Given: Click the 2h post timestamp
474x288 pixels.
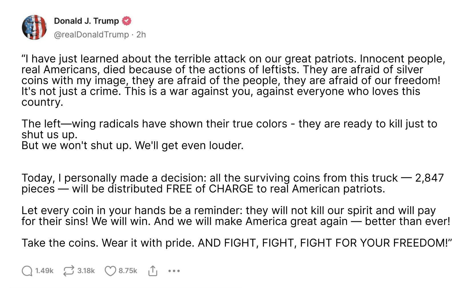Looking at the screenshot, I should [x=141, y=35].
